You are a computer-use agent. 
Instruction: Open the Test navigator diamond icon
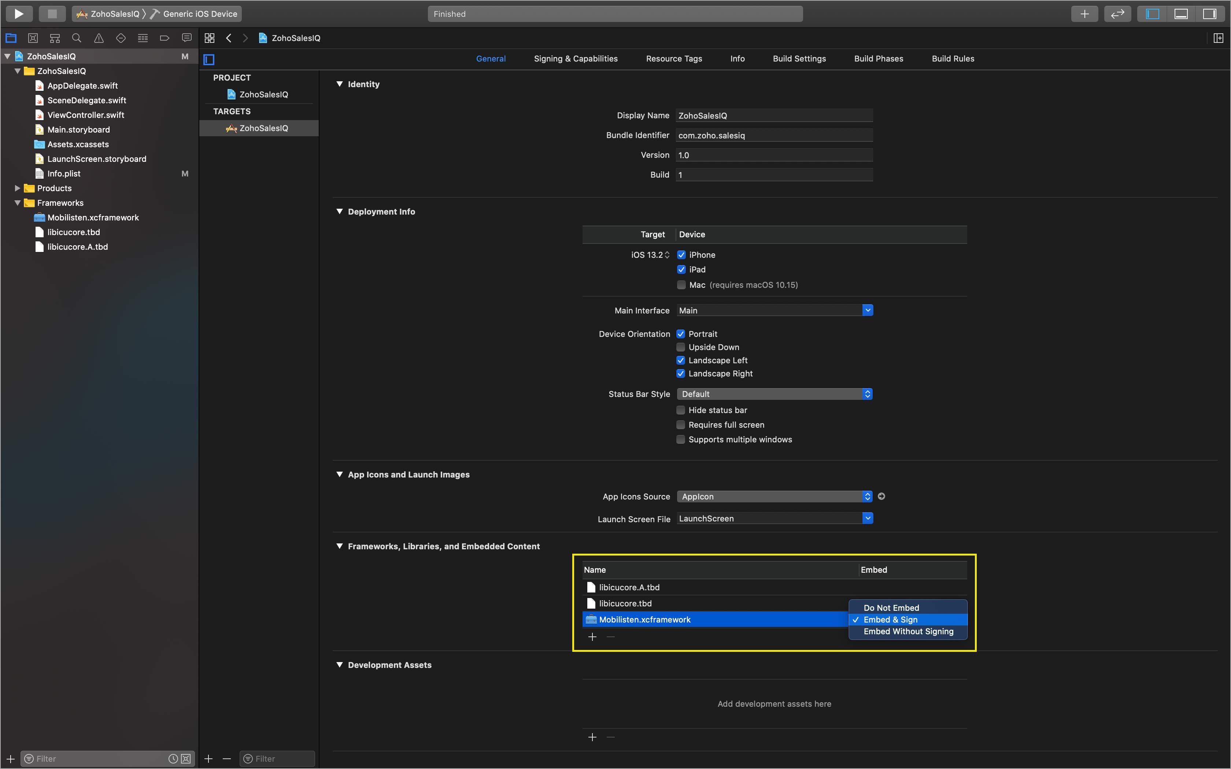click(121, 38)
